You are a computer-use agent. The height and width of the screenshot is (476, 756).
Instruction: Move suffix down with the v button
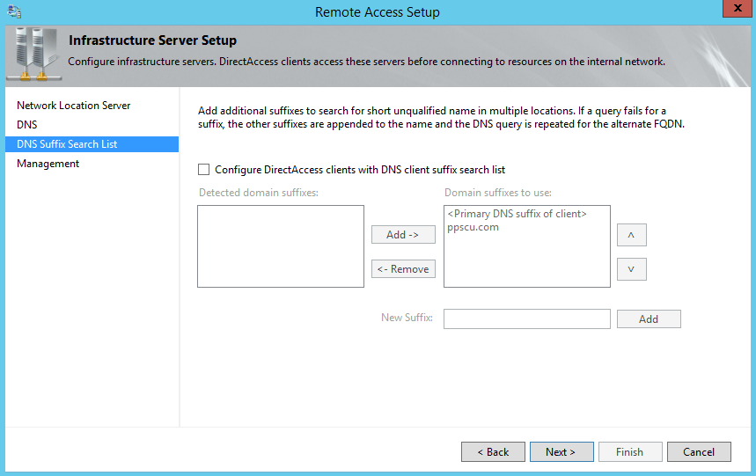[x=632, y=269]
